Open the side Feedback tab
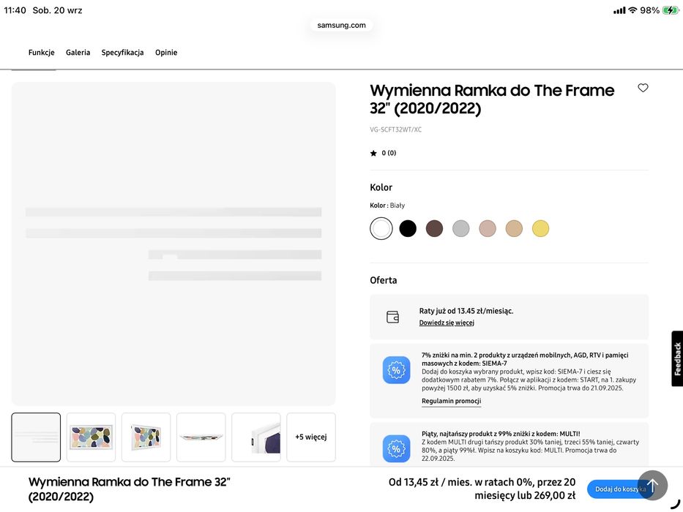683x512 pixels. pos(677,358)
